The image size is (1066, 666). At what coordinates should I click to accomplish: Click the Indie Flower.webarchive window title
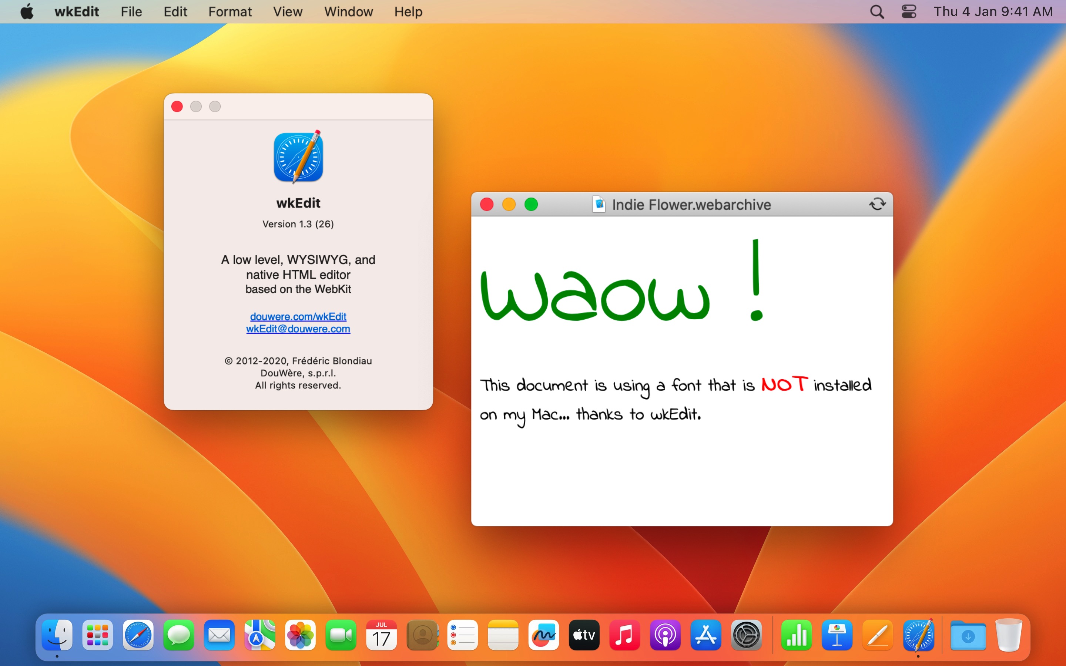coord(691,205)
